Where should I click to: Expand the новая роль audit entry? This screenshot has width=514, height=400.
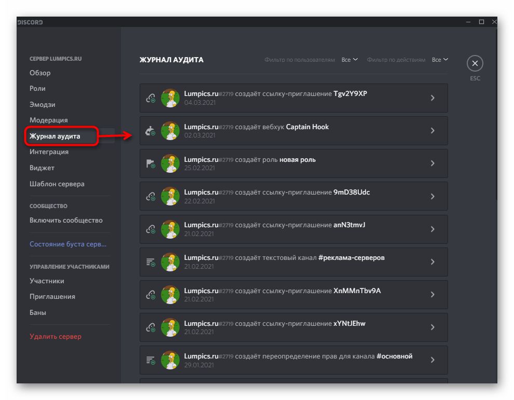[432, 163]
